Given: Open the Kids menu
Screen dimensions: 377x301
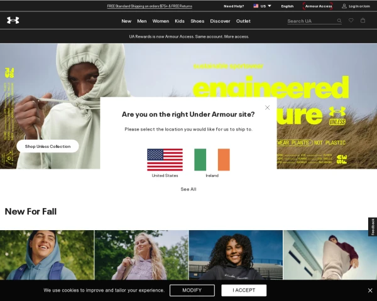Looking at the screenshot, I should 180,21.
